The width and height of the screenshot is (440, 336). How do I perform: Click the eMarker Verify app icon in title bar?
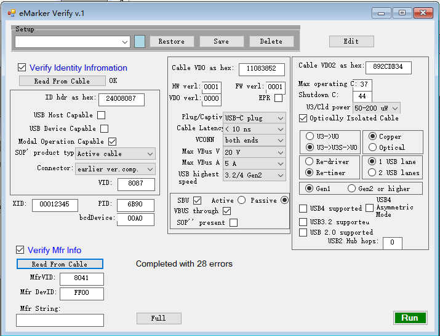tap(11, 13)
